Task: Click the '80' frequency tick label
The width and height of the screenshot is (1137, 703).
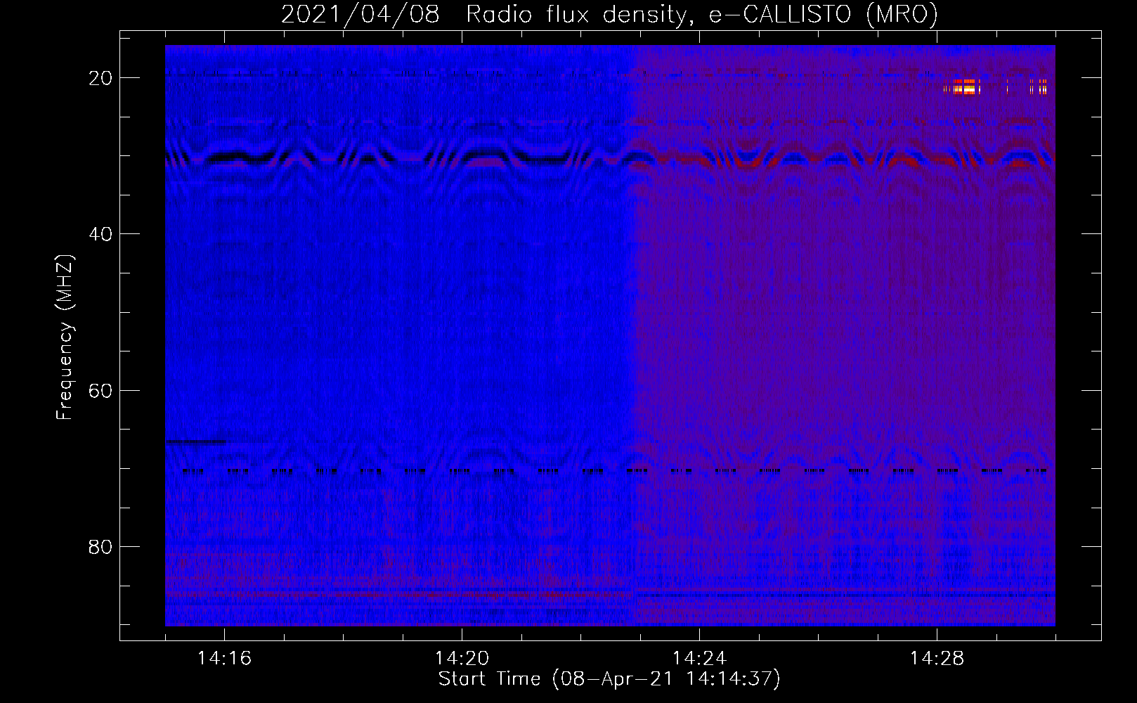Action: tap(100, 546)
